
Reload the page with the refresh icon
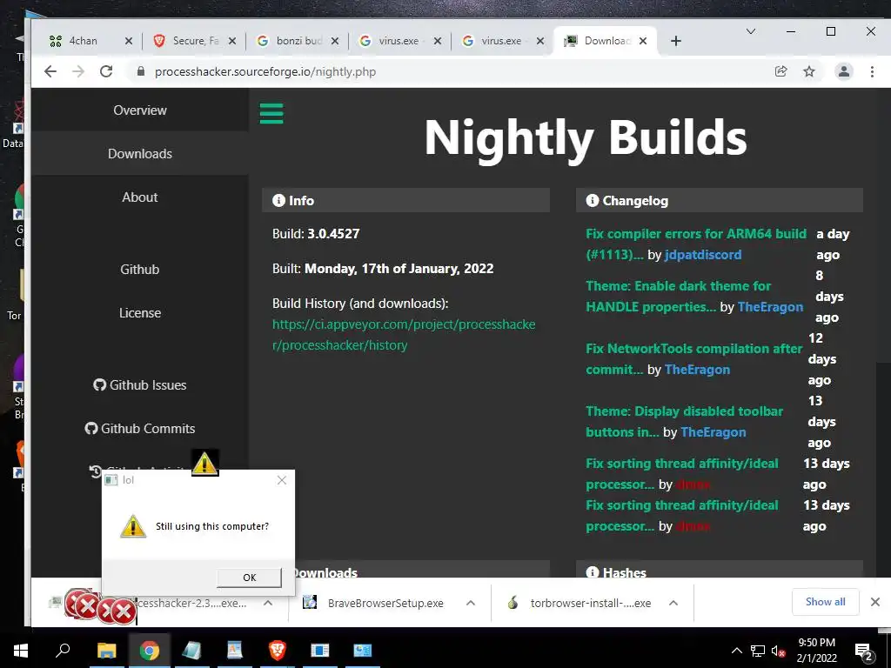106,71
